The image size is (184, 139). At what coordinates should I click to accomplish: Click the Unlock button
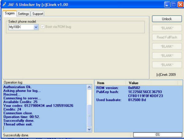click(167, 19)
